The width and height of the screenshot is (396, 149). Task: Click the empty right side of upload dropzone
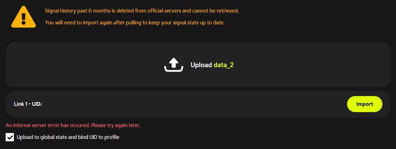(x=312, y=65)
